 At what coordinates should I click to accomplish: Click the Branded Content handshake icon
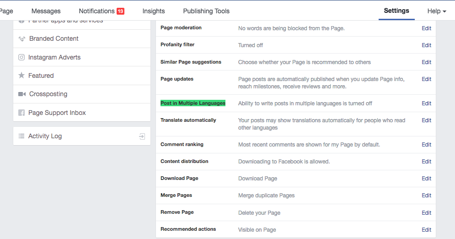pyautogui.click(x=22, y=38)
